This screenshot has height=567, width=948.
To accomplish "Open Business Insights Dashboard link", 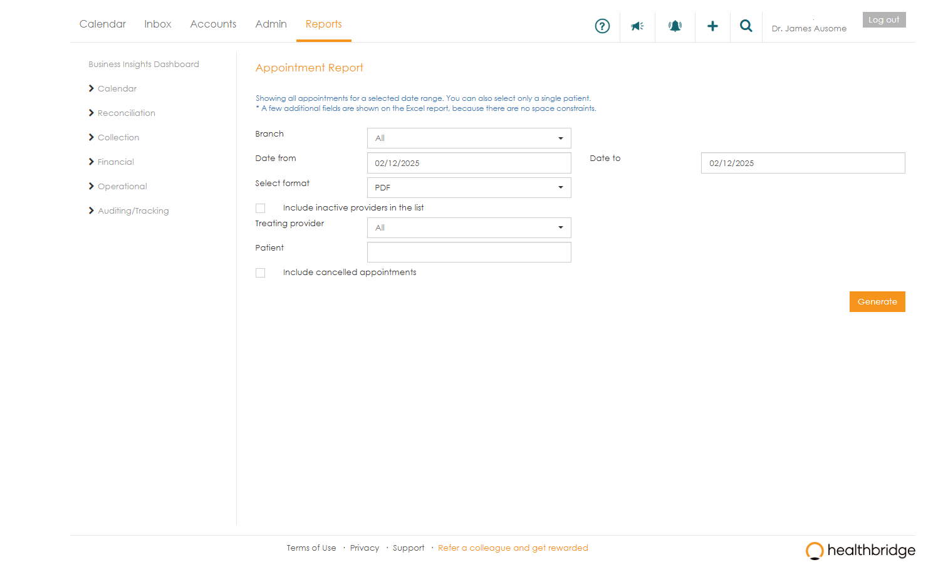I will pos(143,64).
